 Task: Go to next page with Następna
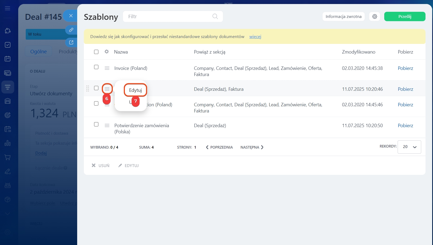(252, 147)
